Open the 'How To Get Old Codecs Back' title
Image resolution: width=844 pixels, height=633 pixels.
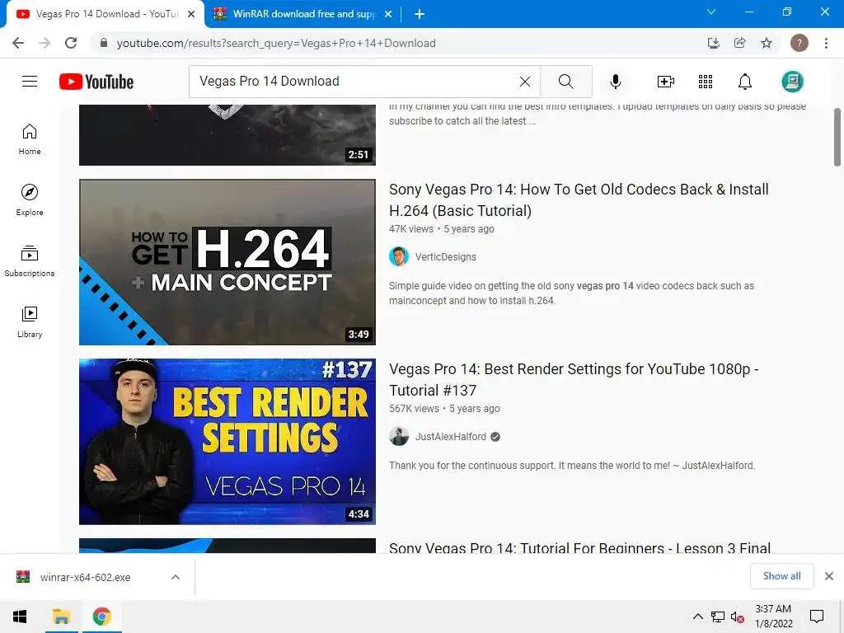point(579,199)
